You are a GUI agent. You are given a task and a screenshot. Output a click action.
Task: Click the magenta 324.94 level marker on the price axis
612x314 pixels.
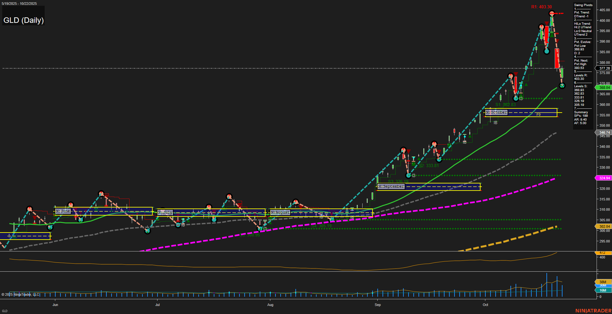click(x=603, y=178)
